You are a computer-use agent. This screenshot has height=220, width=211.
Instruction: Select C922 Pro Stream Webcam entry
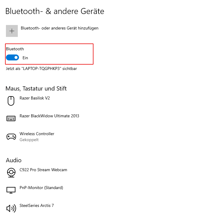[x=43, y=170]
